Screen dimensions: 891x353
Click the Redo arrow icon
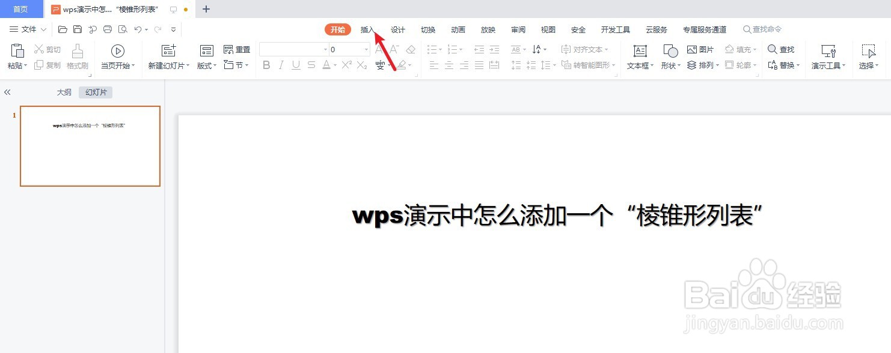point(158,29)
